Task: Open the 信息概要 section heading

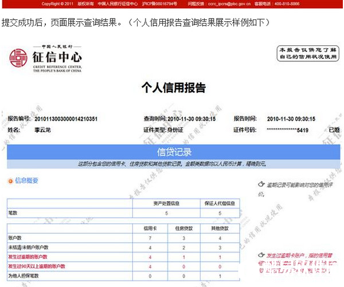Action: coord(26,181)
